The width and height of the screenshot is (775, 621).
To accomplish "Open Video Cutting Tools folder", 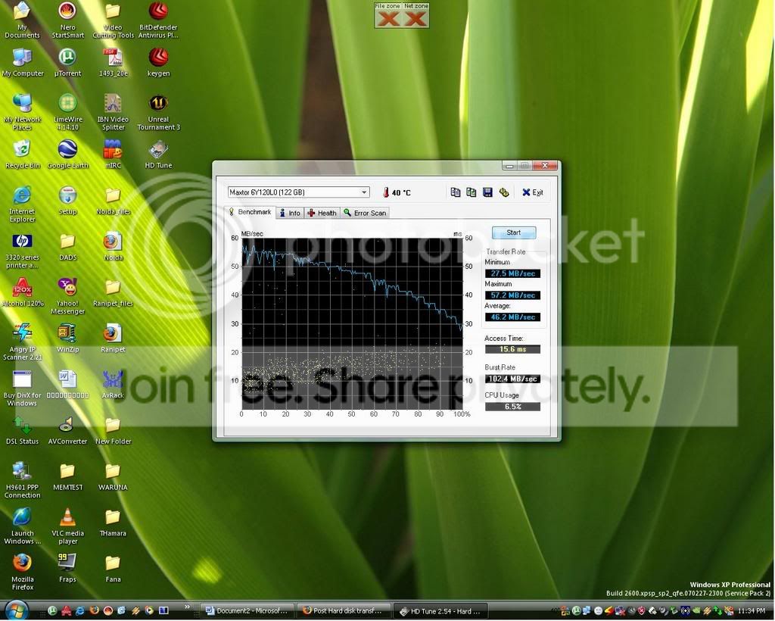I will coord(114,20).
